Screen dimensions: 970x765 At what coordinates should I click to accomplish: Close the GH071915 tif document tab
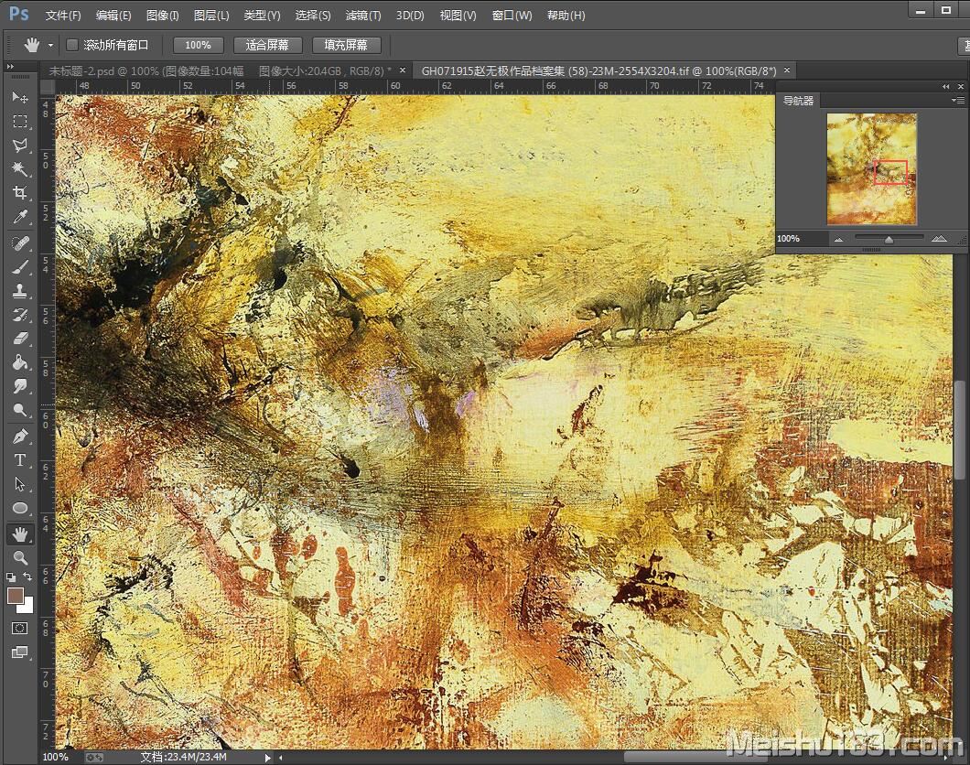pos(787,70)
